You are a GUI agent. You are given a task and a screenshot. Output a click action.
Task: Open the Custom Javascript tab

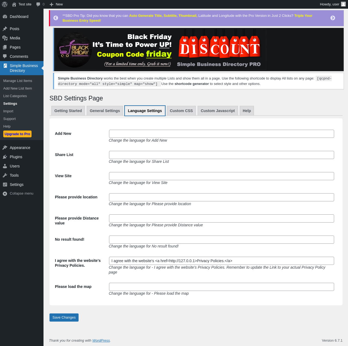[218, 111]
